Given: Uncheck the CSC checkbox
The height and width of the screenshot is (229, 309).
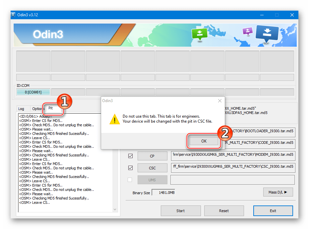Looking at the screenshot, I should (130, 168).
